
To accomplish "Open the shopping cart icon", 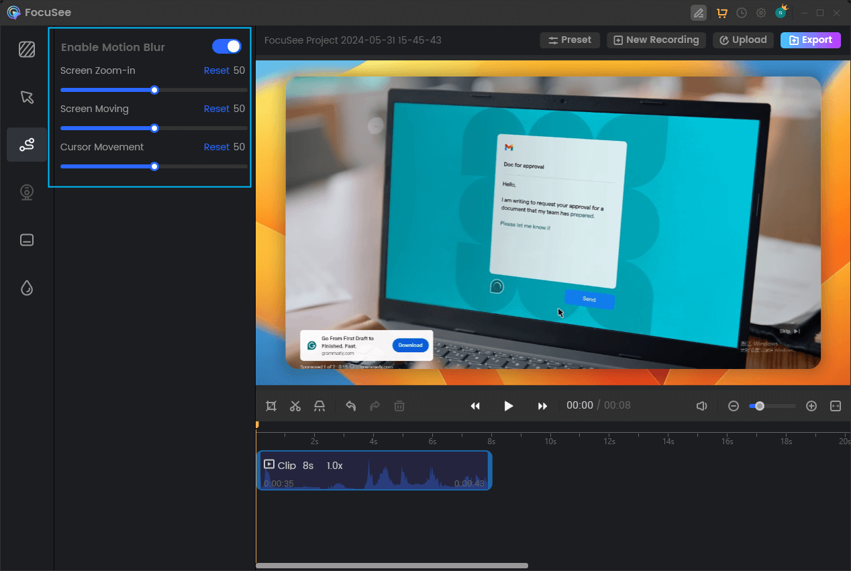I will pyautogui.click(x=722, y=13).
